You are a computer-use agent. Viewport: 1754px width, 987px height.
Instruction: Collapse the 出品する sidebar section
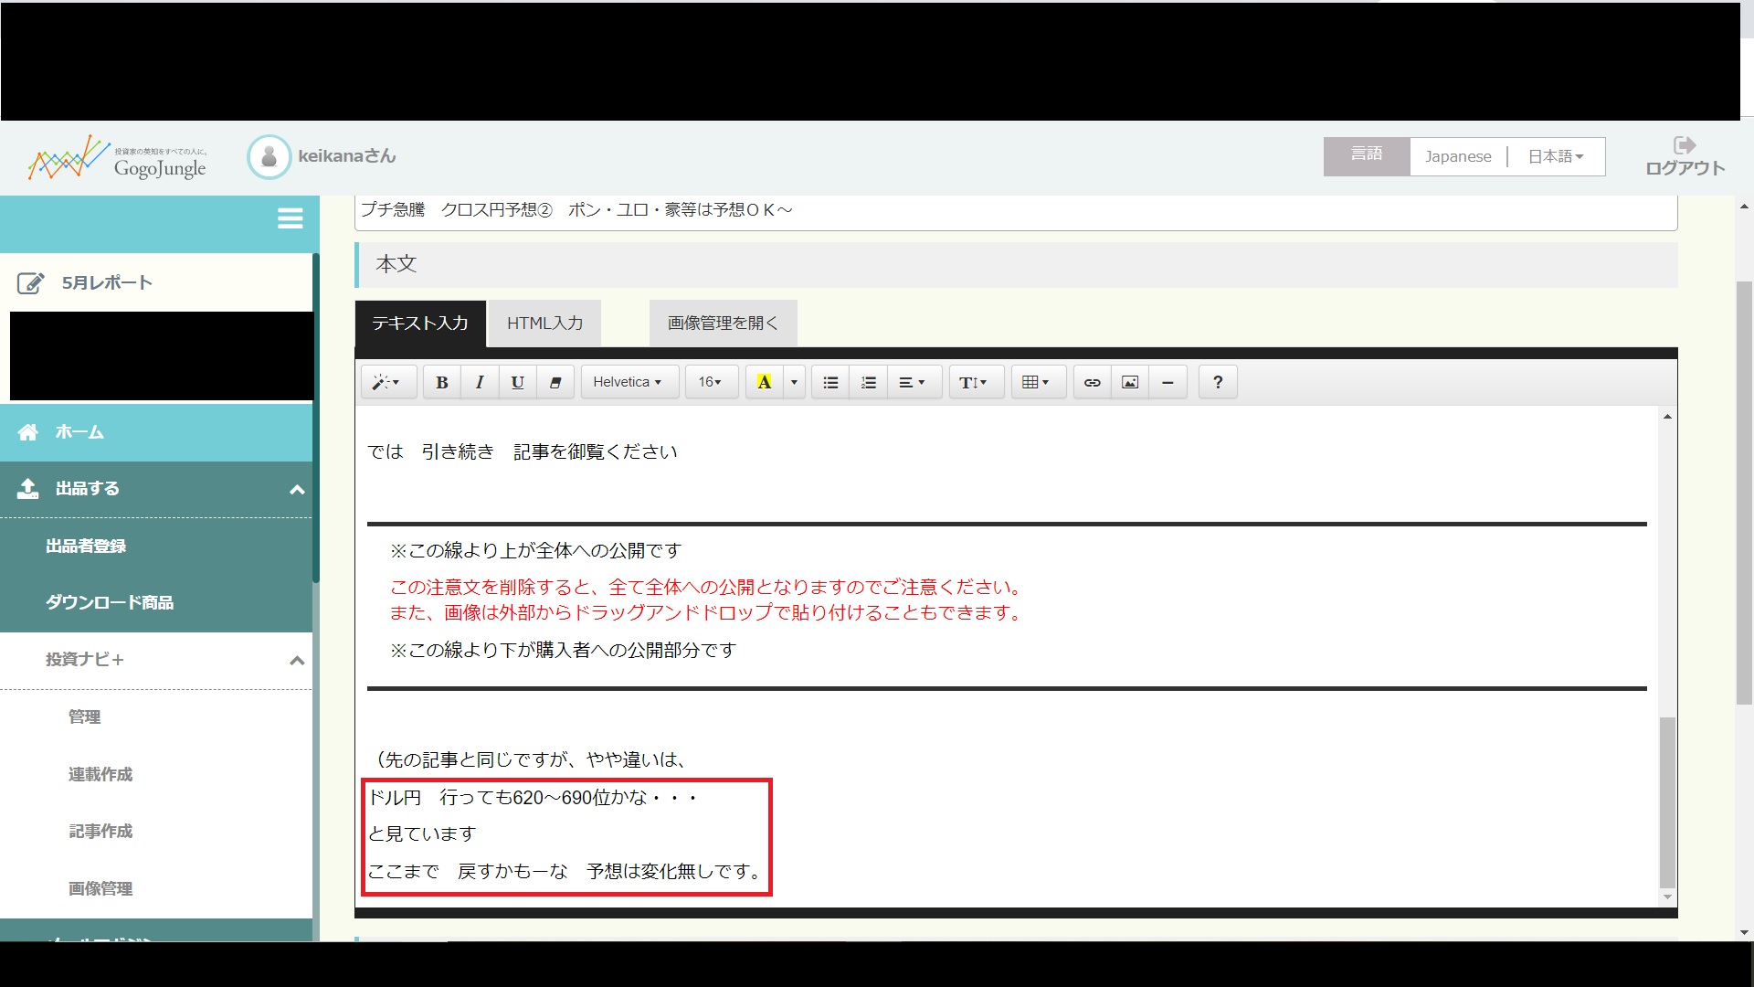click(296, 490)
